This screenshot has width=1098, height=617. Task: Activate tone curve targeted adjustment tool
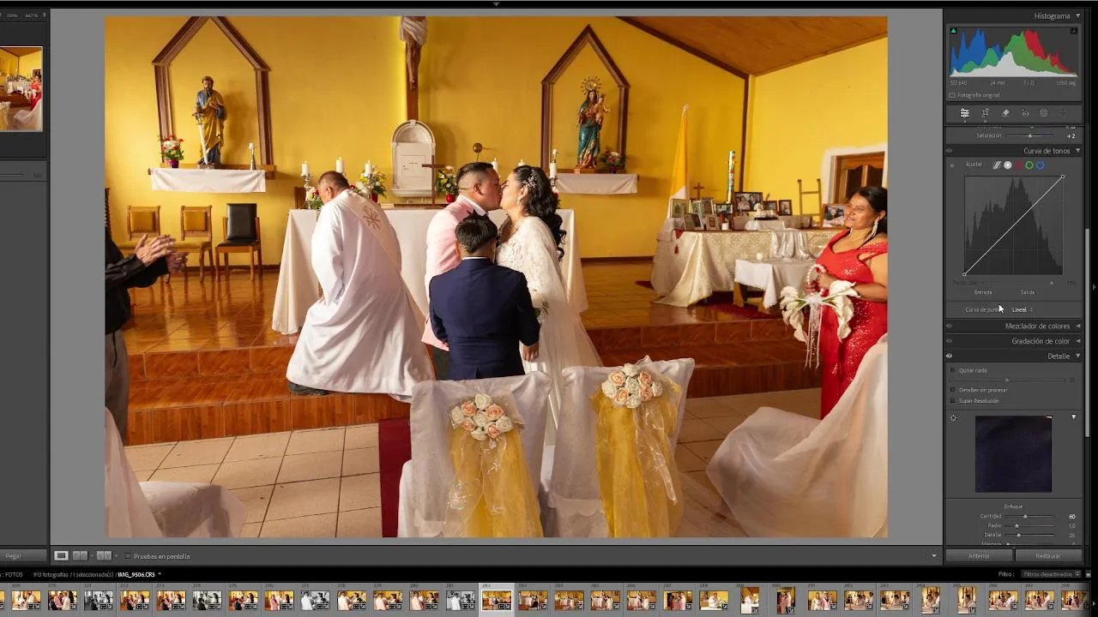pos(951,165)
